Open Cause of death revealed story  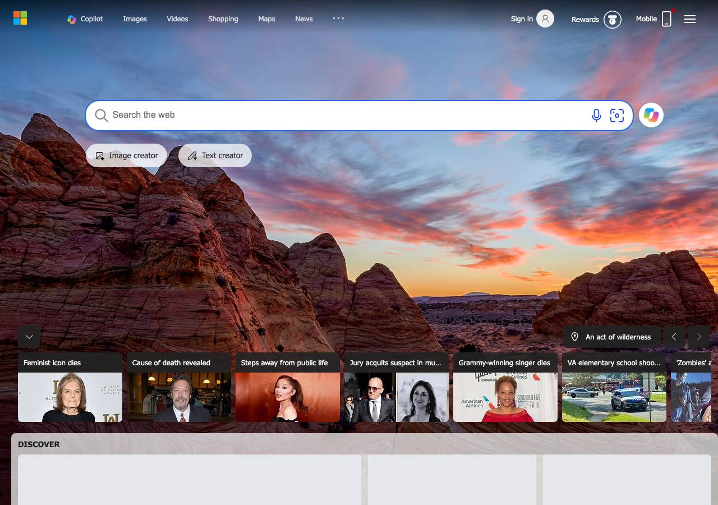(x=179, y=387)
